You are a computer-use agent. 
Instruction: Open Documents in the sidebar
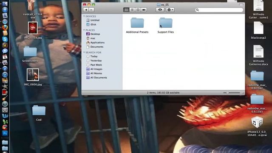point(95,47)
